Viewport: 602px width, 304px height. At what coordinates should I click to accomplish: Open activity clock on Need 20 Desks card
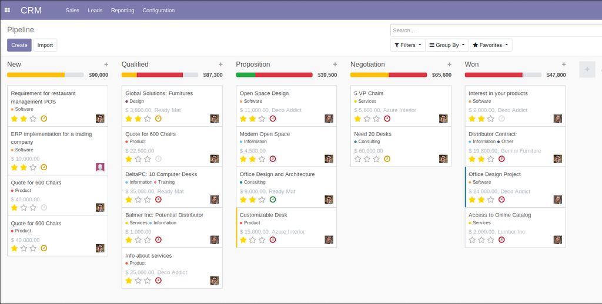point(387,158)
